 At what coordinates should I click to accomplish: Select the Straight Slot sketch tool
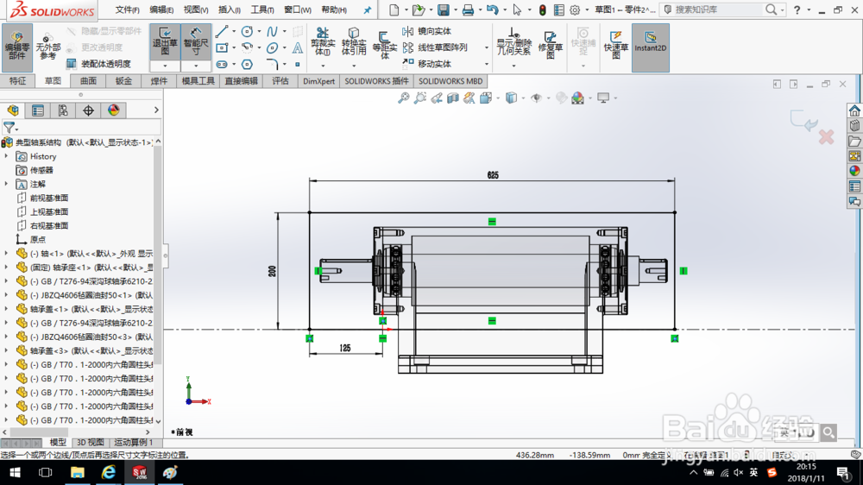point(222,65)
